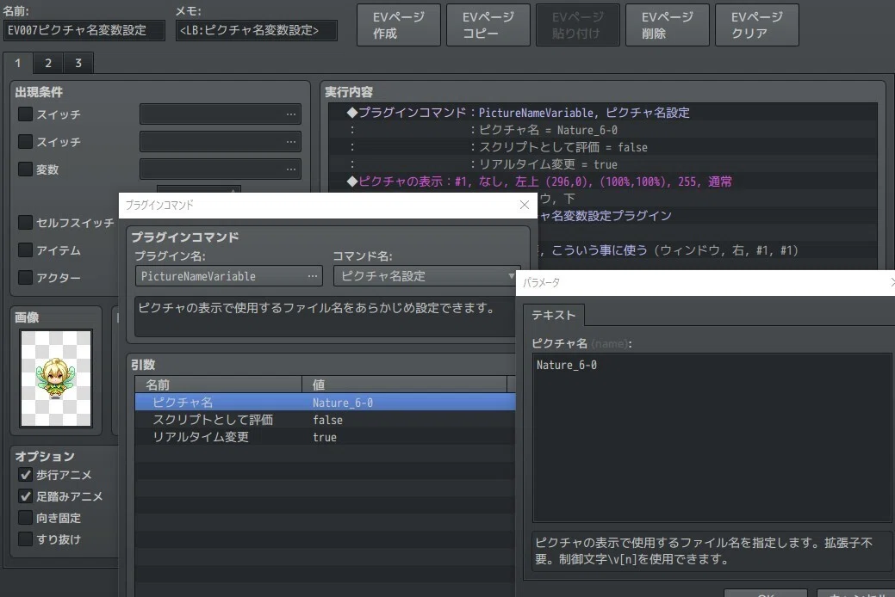Enable the アイテム condition checkbox
895x597 pixels.
(25, 249)
